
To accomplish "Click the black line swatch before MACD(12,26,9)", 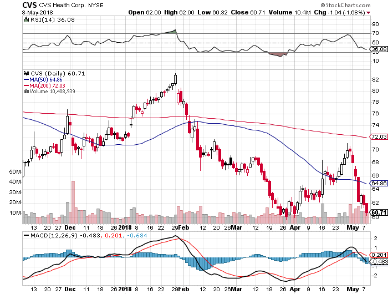I will (26, 235).
